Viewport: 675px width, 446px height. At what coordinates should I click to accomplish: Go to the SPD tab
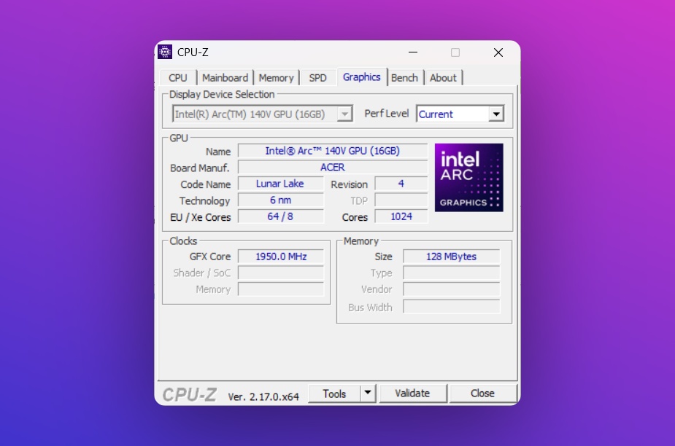[x=317, y=78]
